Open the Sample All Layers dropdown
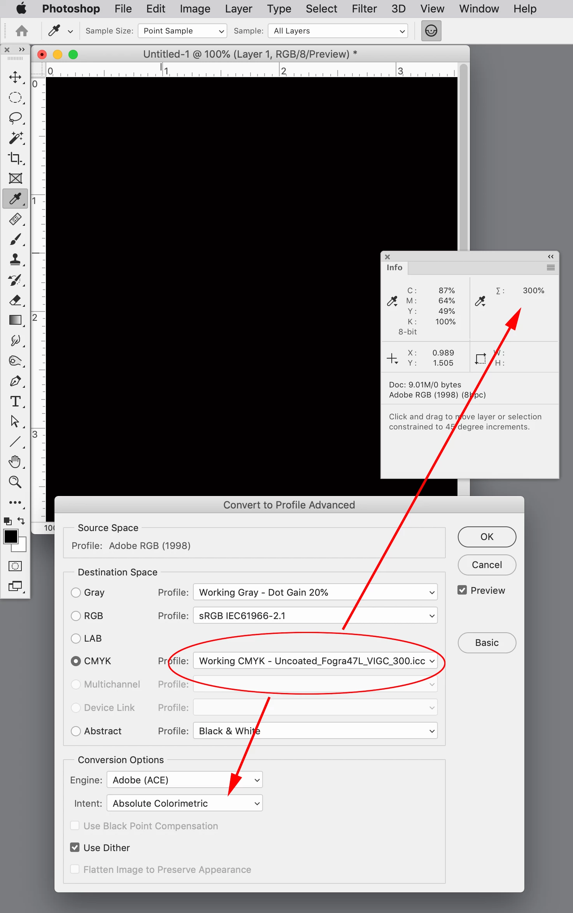This screenshot has height=913, width=573. pyautogui.click(x=338, y=31)
